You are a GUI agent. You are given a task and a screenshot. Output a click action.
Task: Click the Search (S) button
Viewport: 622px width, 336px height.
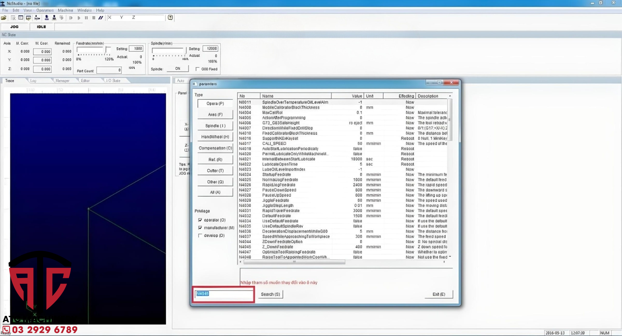point(270,294)
